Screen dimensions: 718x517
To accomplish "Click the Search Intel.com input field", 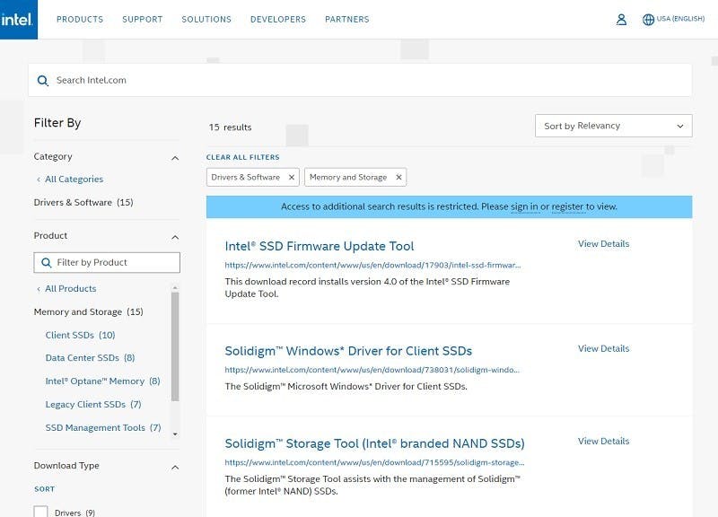I will click(359, 81).
